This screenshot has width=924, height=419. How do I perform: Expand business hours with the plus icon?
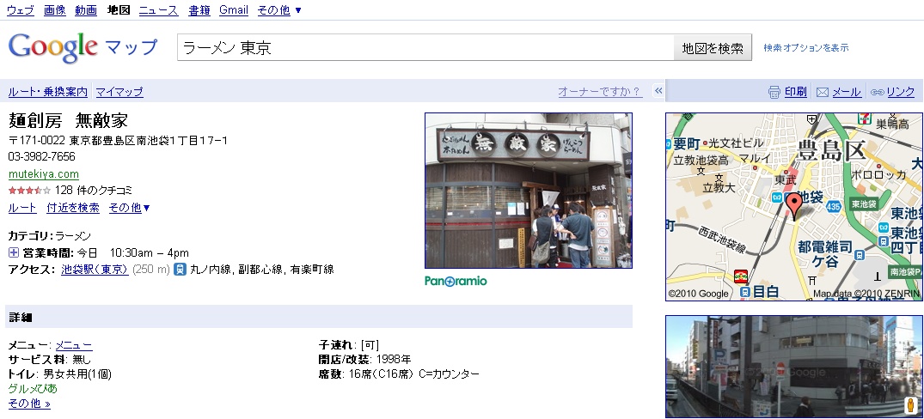point(14,253)
